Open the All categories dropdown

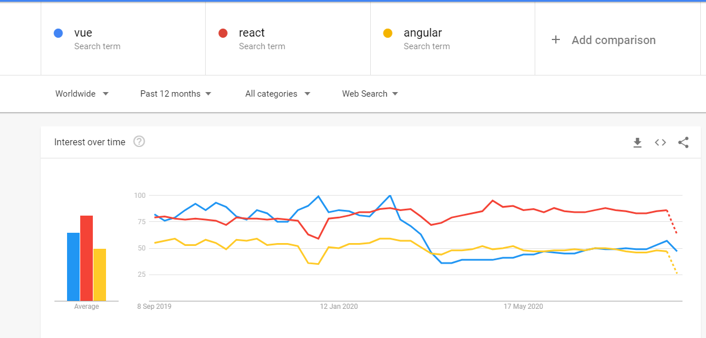[x=278, y=94]
